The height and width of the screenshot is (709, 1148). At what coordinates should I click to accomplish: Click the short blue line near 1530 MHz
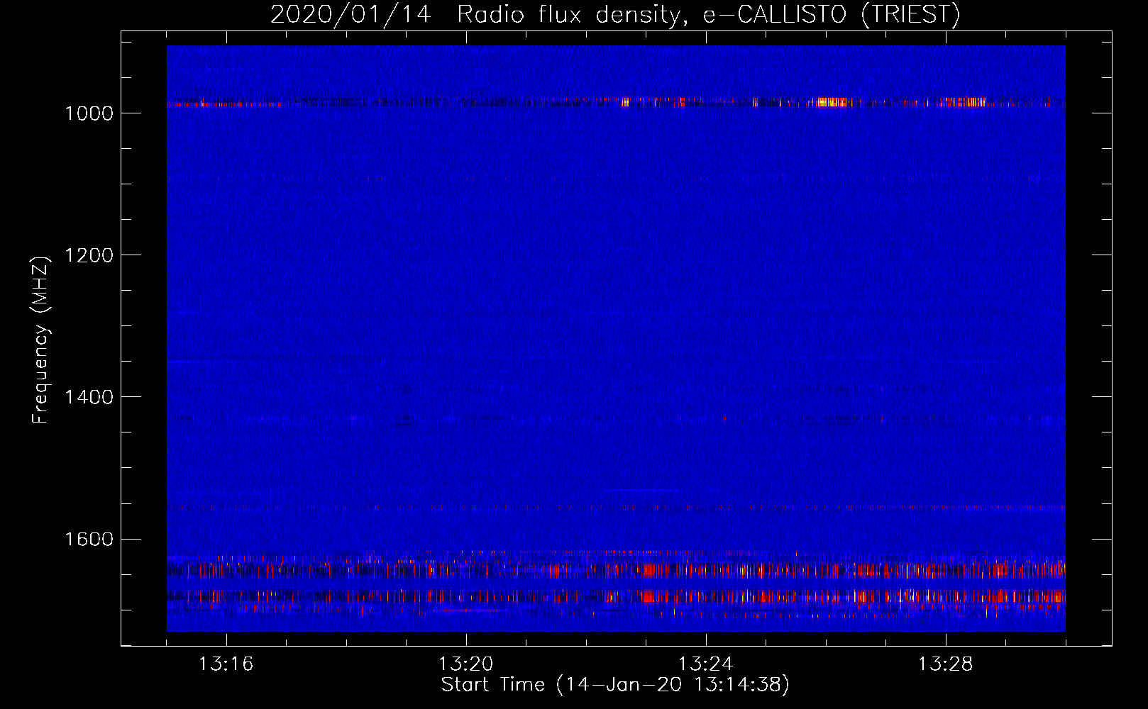coord(642,490)
